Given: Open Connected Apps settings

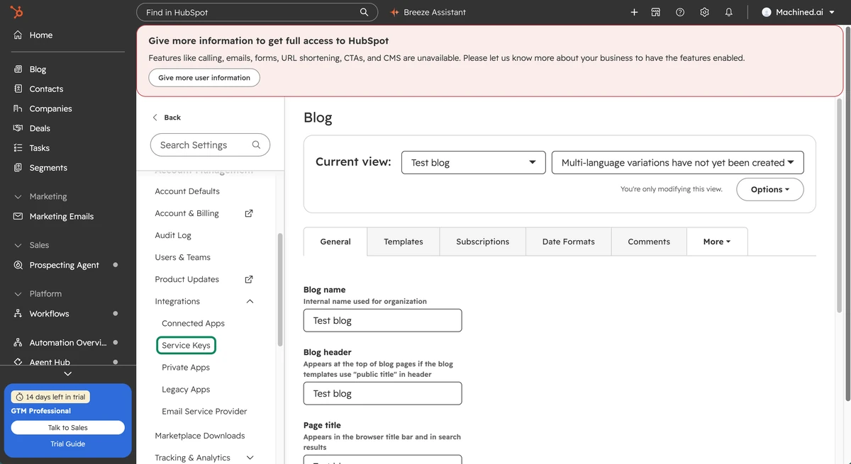Looking at the screenshot, I should pos(193,323).
